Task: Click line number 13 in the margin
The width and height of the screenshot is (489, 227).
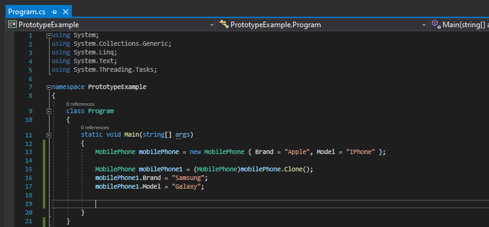Action: (x=29, y=152)
